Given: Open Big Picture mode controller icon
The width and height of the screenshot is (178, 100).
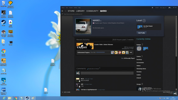Looking at the screenshot, I should click(x=169, y=7).
